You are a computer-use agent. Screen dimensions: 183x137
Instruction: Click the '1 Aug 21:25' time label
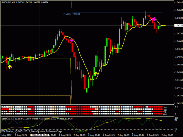pos(21,135)
